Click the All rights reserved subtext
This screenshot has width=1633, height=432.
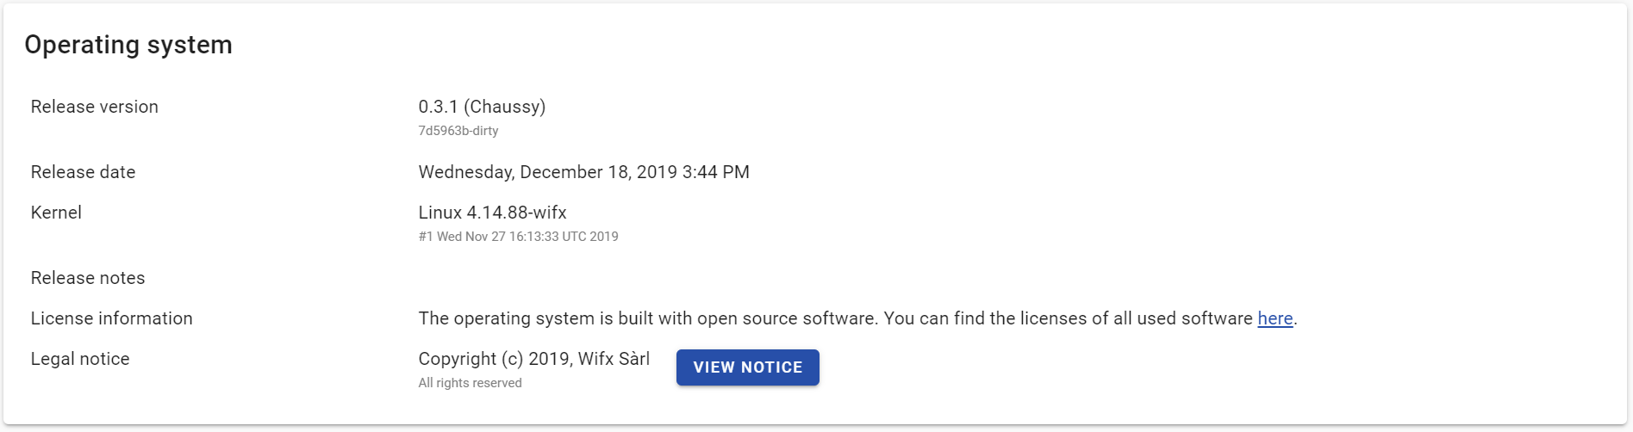[470, 383]
